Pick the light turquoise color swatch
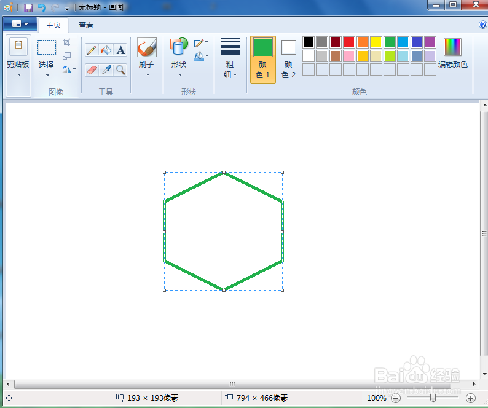The image size is (488, 408). pos(403,56)
